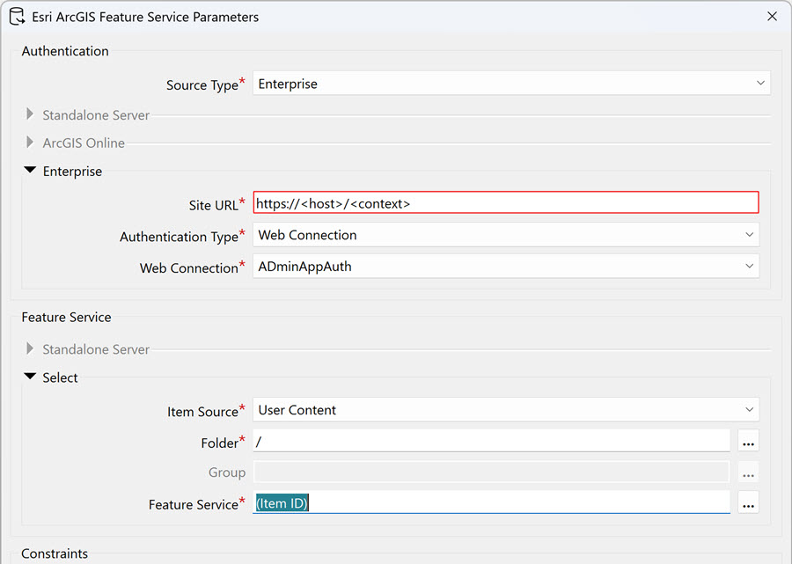Expand the ArcGIS Online section

[30, 143]
